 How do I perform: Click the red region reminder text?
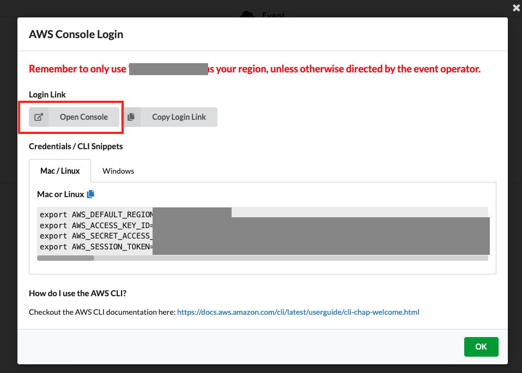[254, 69]
